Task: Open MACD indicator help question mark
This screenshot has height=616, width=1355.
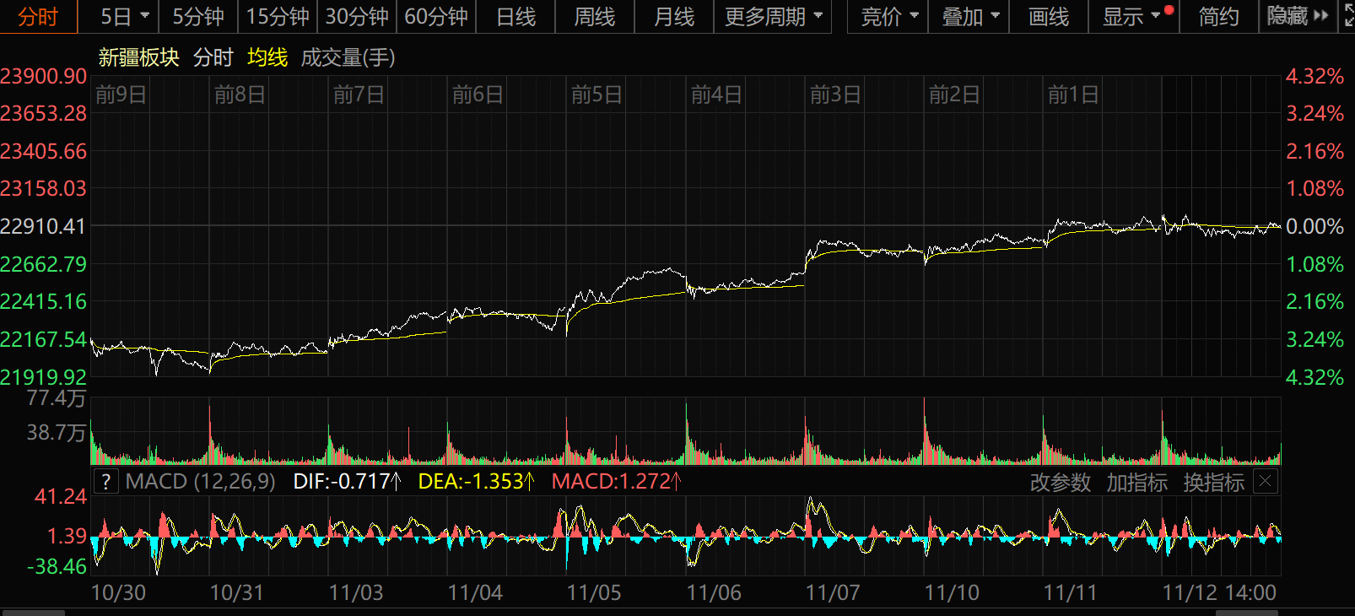Action: tap(105, 482)
